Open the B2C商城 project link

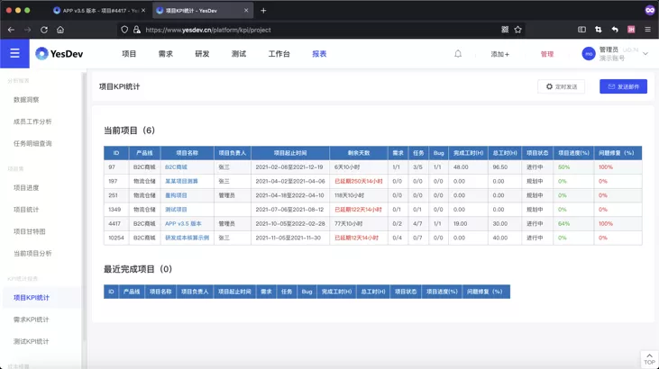pos(176,167)
